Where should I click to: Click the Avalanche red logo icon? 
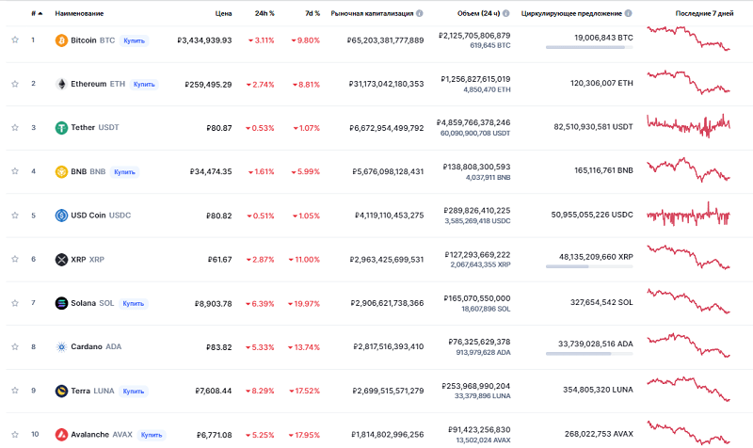(x=62, y=435)
